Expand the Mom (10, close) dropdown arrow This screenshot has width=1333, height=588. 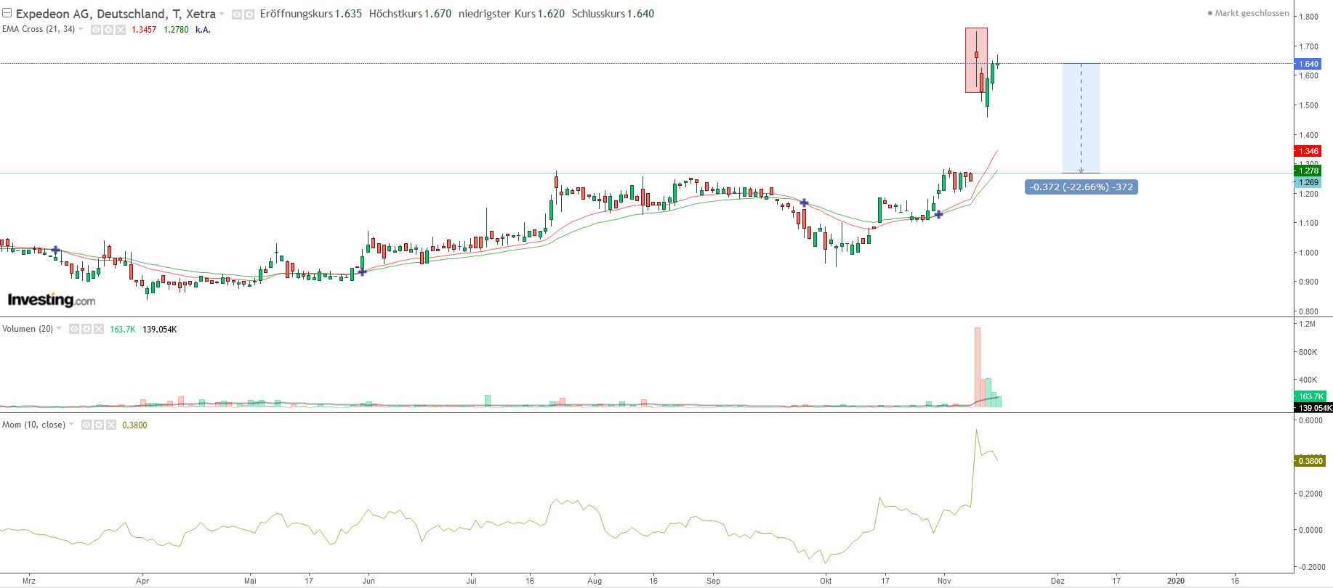click(x=71, y=425)
